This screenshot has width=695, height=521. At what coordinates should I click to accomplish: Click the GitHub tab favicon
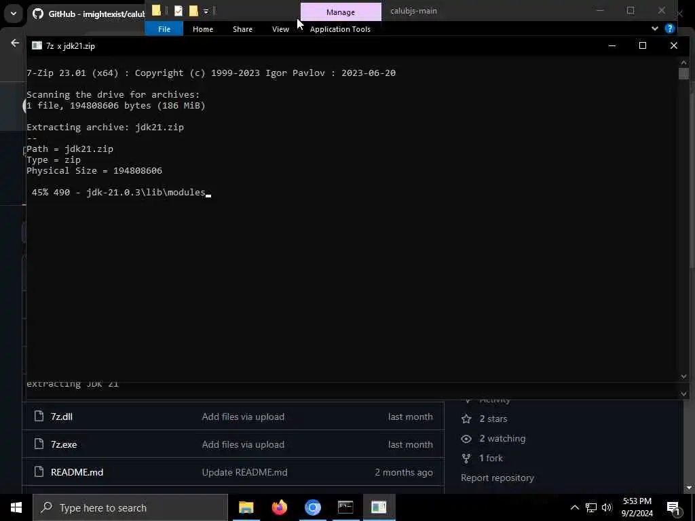pos(38,14)
